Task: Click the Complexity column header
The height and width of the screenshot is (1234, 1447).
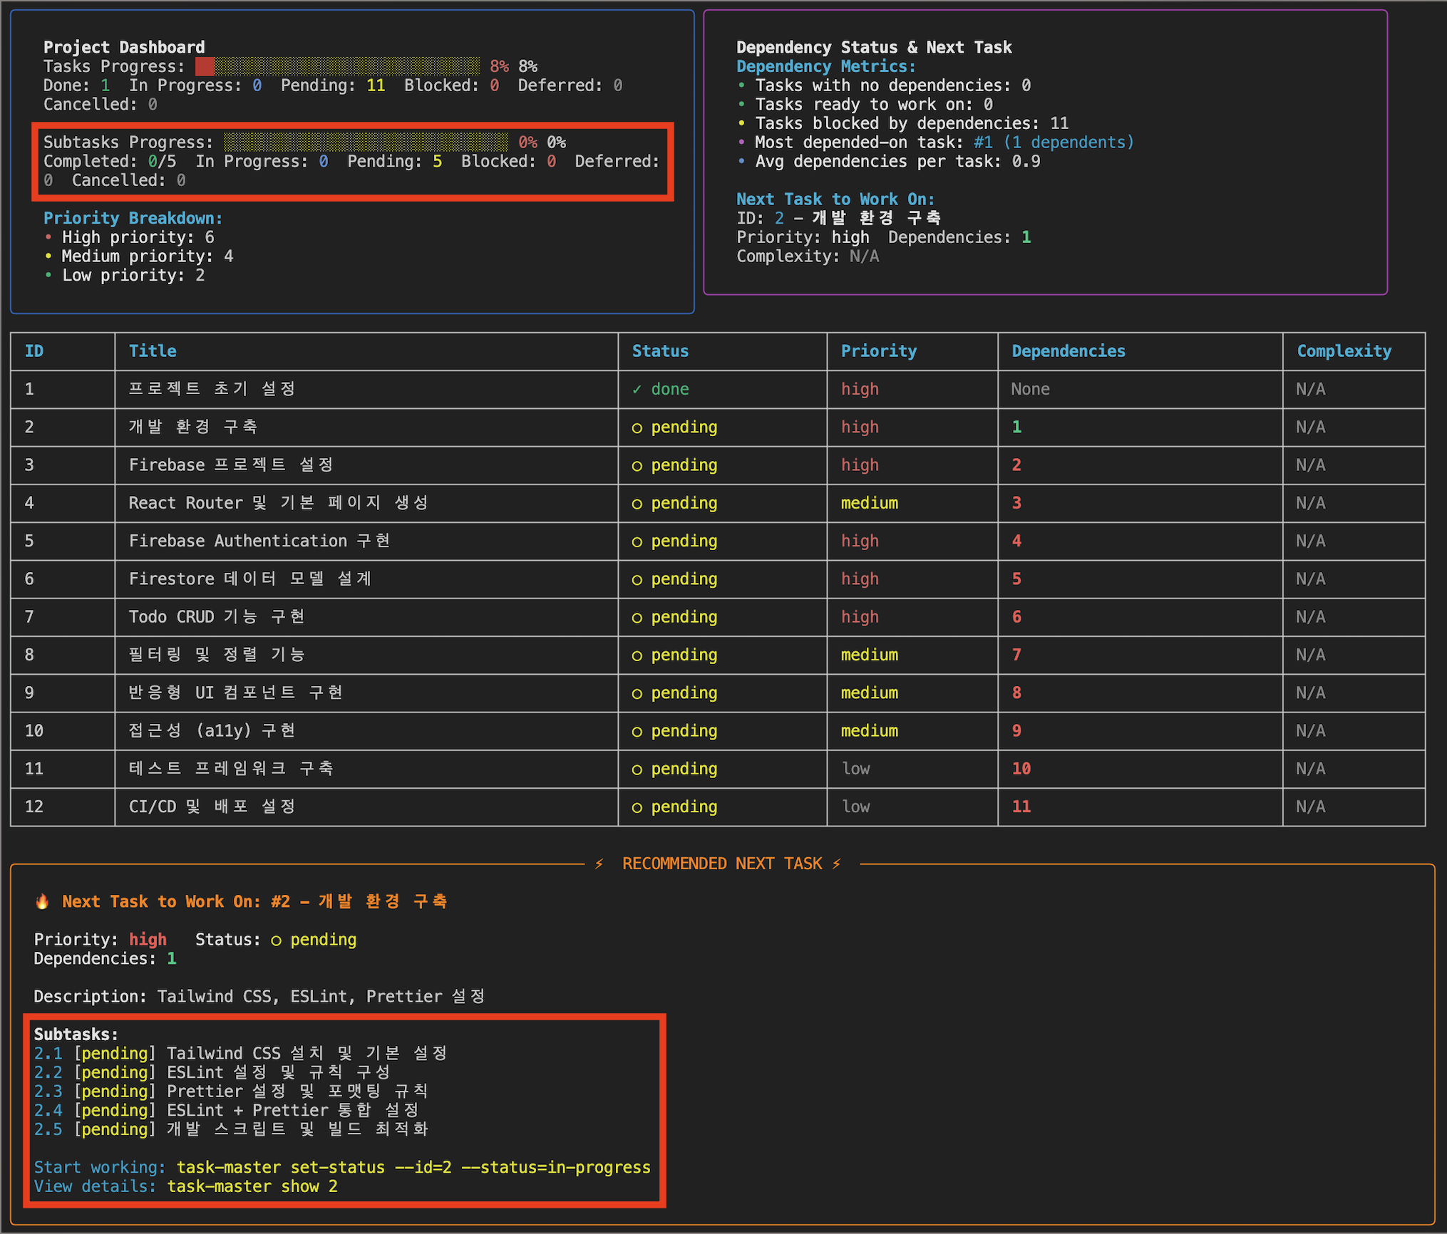Action: (1343, 351)
